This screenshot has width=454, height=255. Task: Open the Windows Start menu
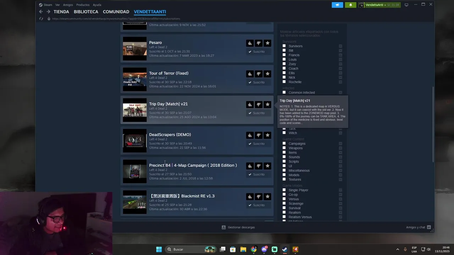point(159,249)
